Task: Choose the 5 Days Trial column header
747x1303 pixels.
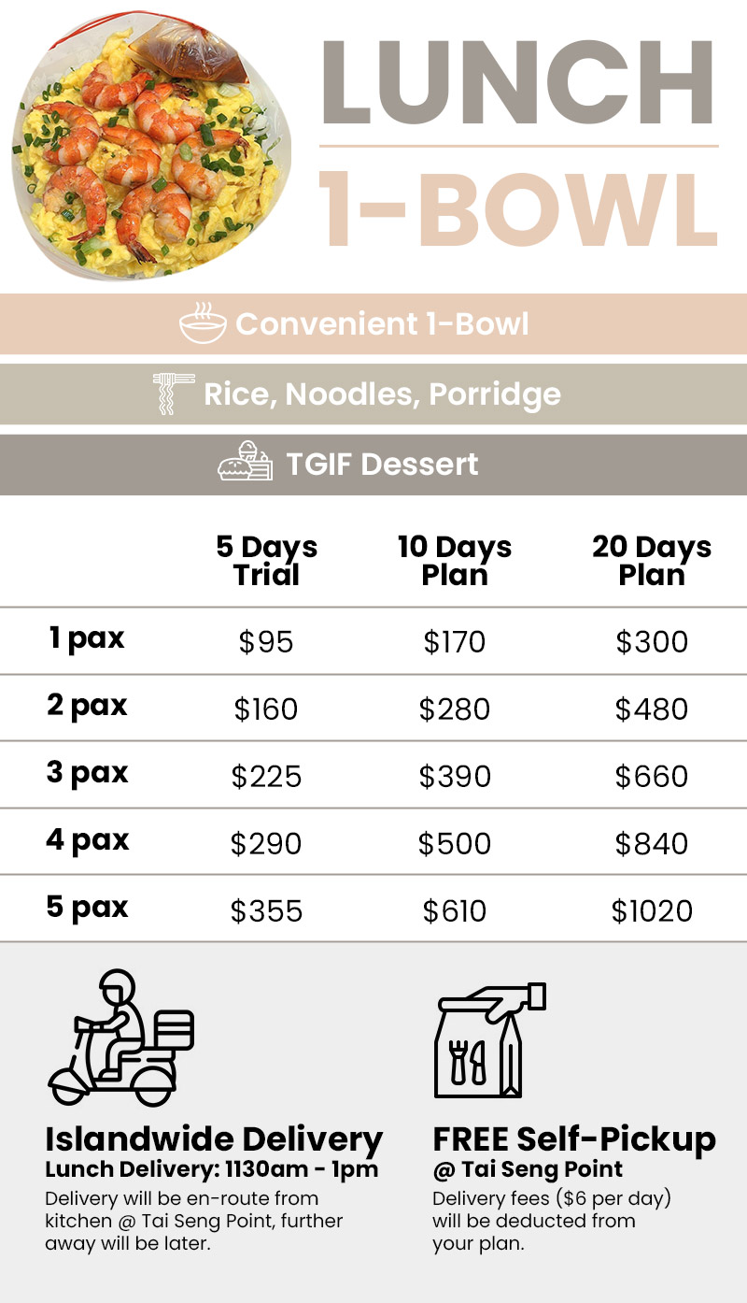Action: [266, 560]
